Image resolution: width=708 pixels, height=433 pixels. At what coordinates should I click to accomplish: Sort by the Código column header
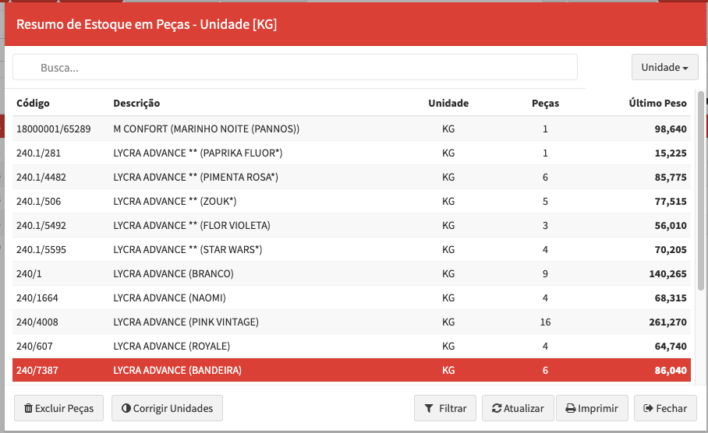click(x=33, y=103)
